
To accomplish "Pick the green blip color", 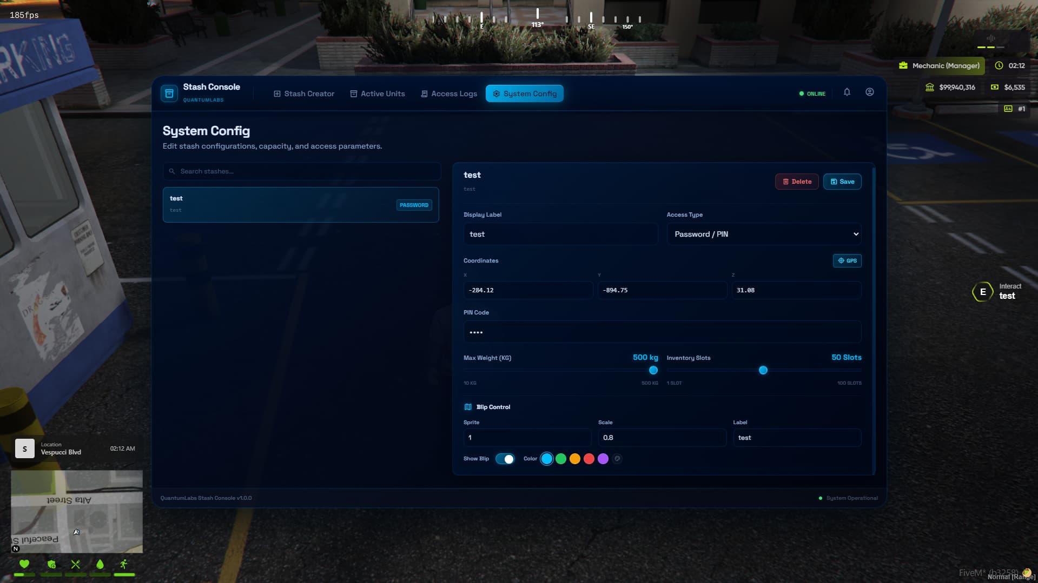I will [x=561, y=459].
